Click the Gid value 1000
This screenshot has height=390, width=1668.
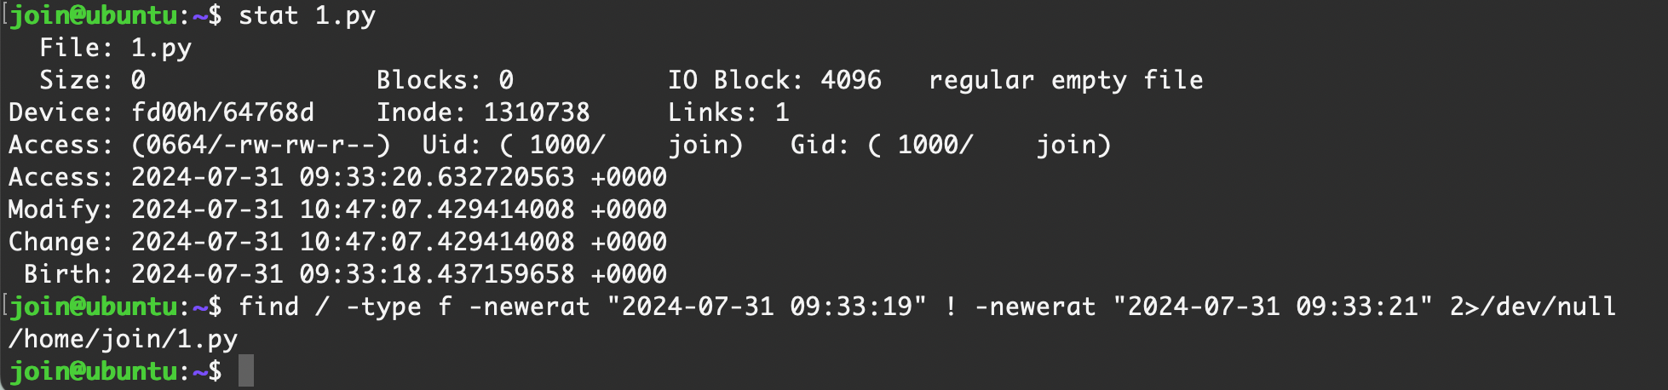pos(935,145)
